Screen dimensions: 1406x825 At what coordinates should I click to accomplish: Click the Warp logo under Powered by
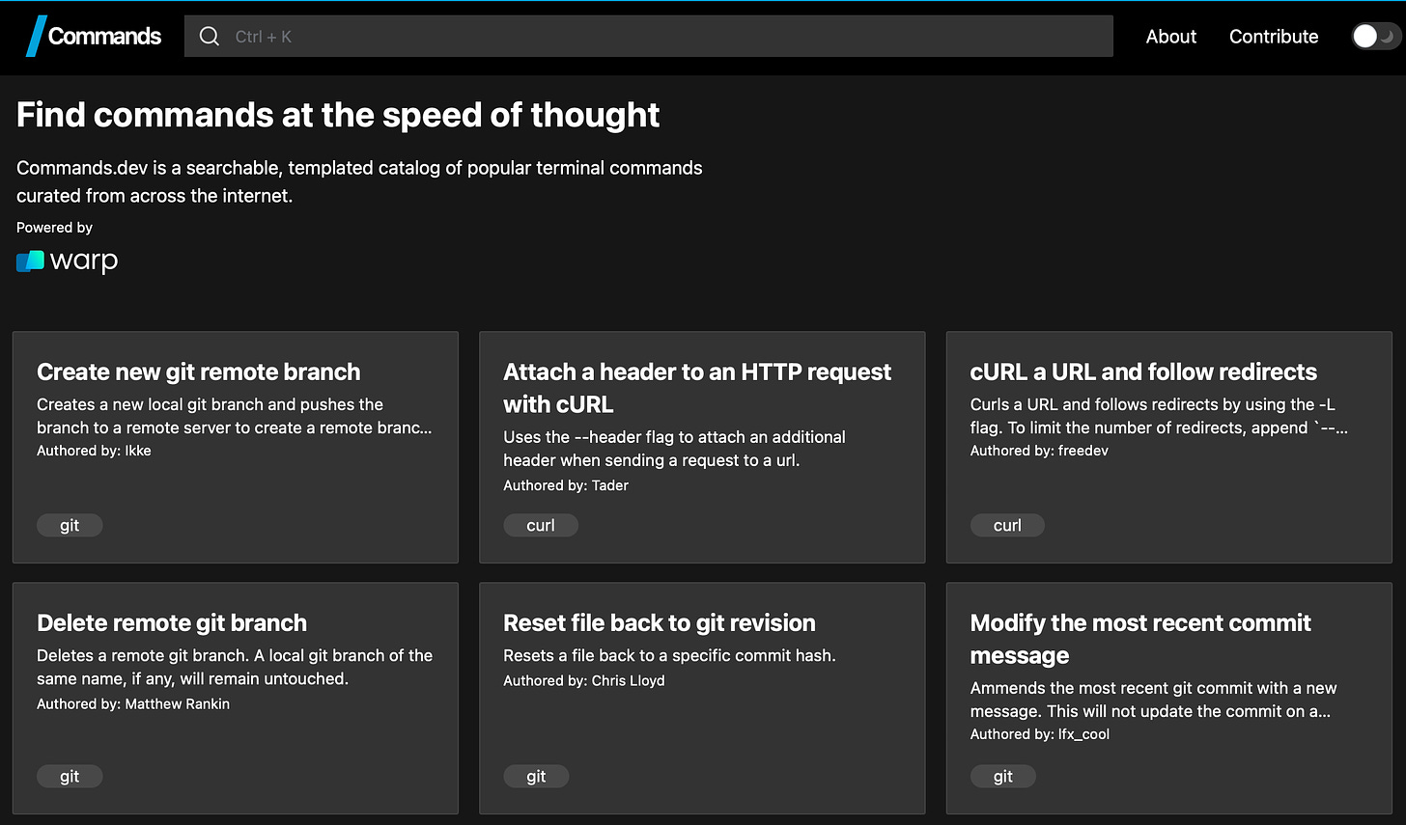[68, 261]
